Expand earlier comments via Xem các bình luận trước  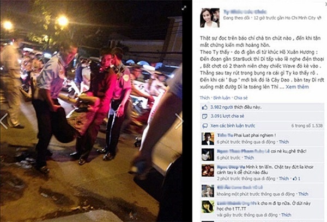pos(233,125)
